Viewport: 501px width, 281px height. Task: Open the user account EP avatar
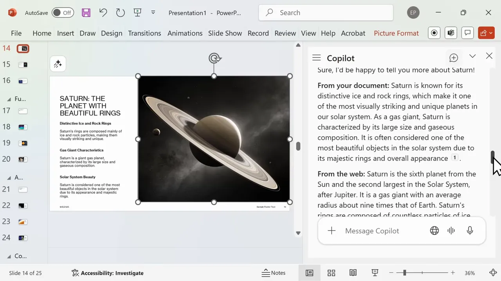click(x=413, y=12)
